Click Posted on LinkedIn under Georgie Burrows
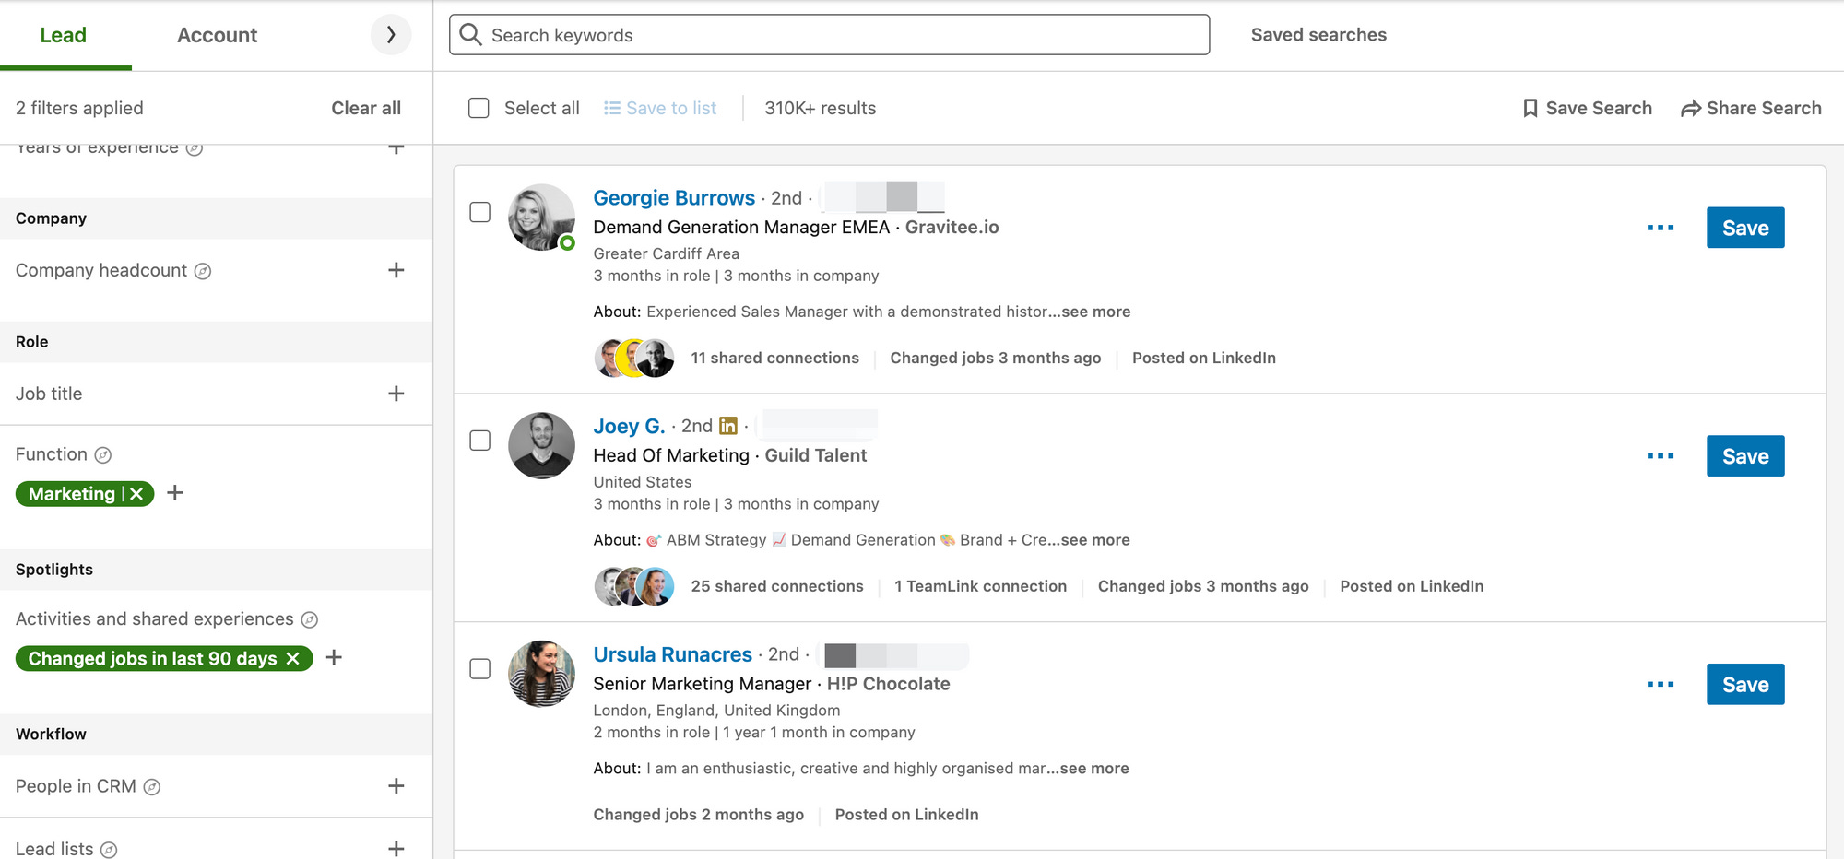 [1204, 358]
